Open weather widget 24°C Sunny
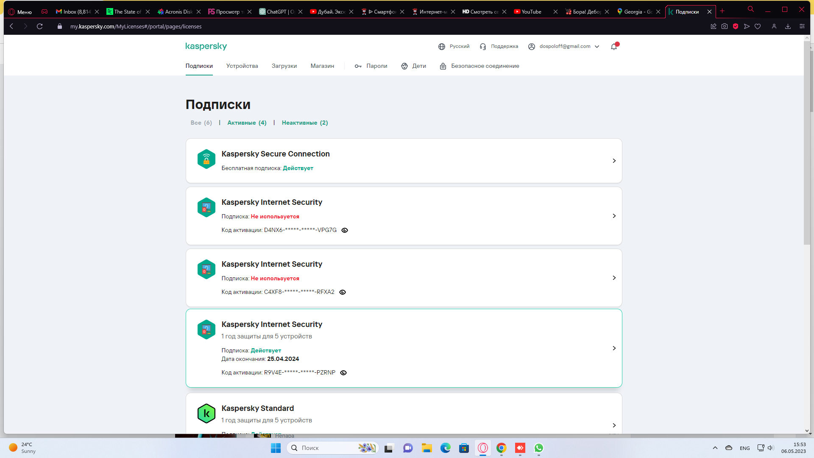This screenshot has width=814, height=458. click(x=22, y=448)
